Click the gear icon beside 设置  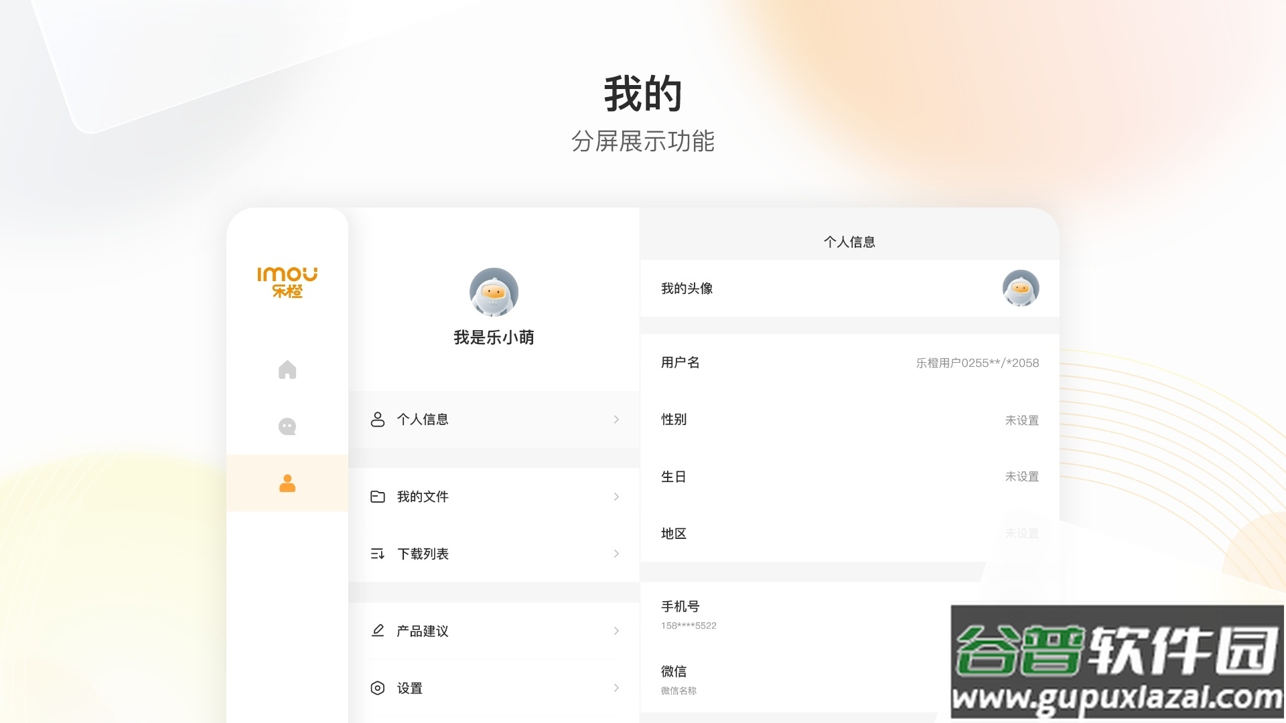click(x=377, y=688)
